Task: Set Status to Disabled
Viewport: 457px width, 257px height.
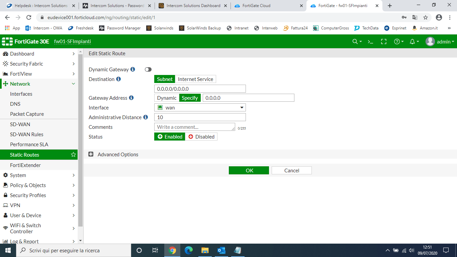Action: 201,137
